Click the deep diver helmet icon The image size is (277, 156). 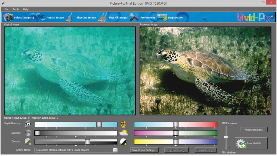click(x=124, y=124)
